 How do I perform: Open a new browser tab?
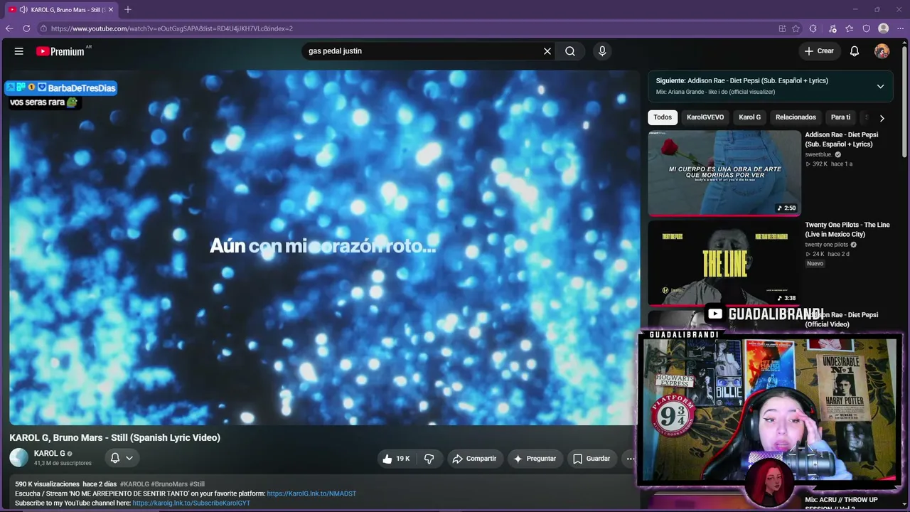click(128, 9)
